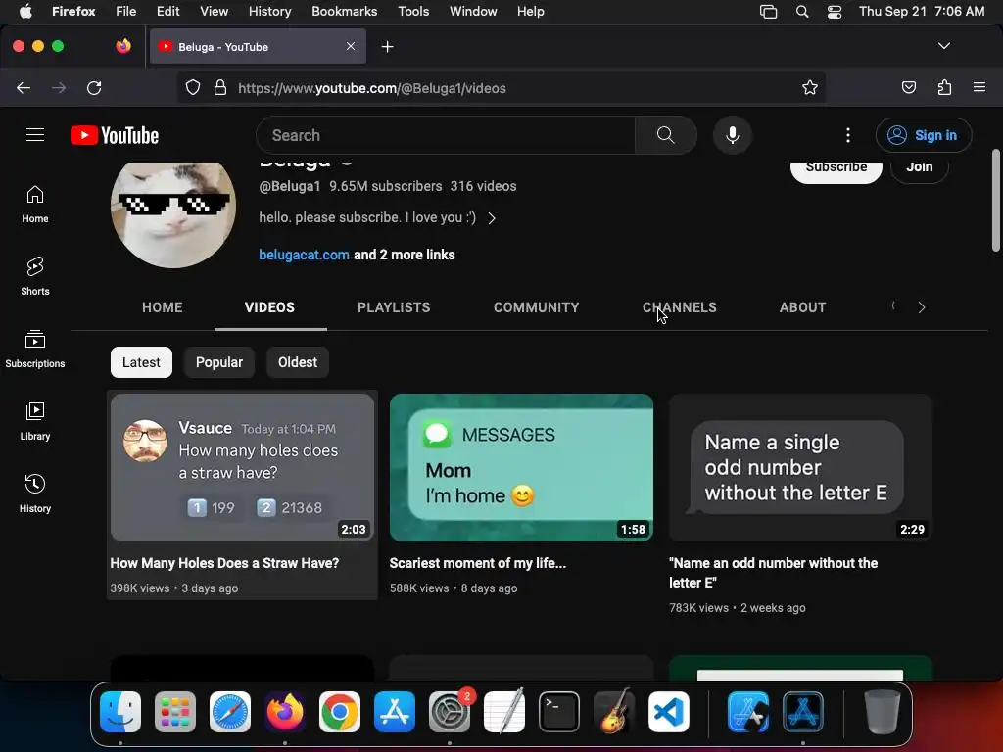The height and width of the screenshot is (752, 1003).
Task: Click the Firefox back arrow
Action: 24,87
